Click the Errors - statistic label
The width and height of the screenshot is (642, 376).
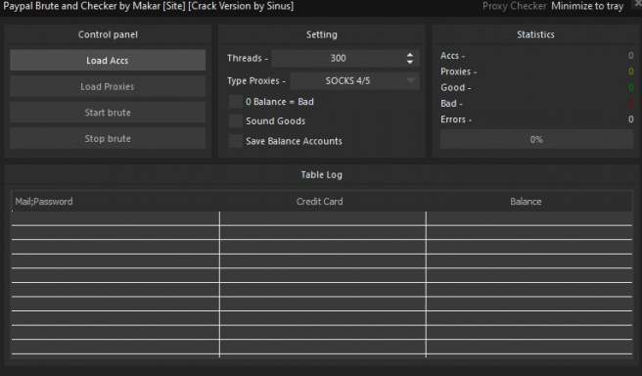pos(456,119)
